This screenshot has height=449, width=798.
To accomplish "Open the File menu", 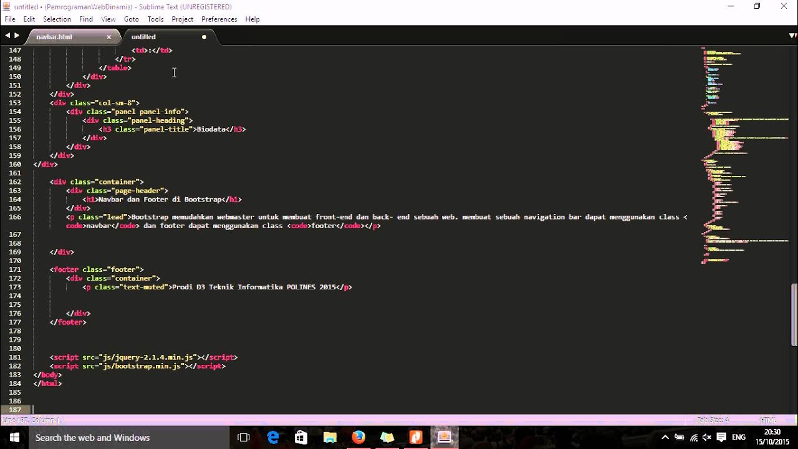I will tap(10, 19).
